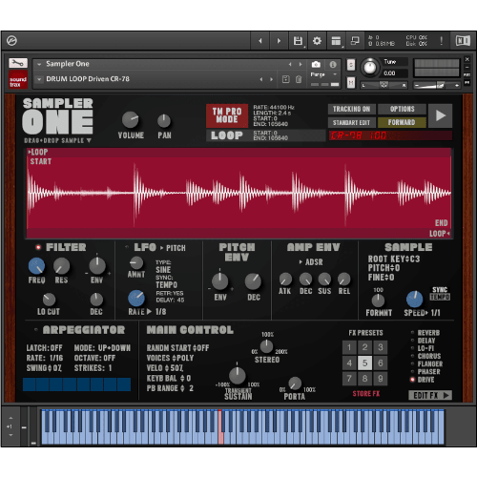
Task: Open Amp Env ADSR mode selector
Action: tap(311, 262)
